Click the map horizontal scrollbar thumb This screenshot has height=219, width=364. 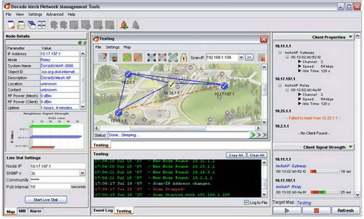coord(168,128)
